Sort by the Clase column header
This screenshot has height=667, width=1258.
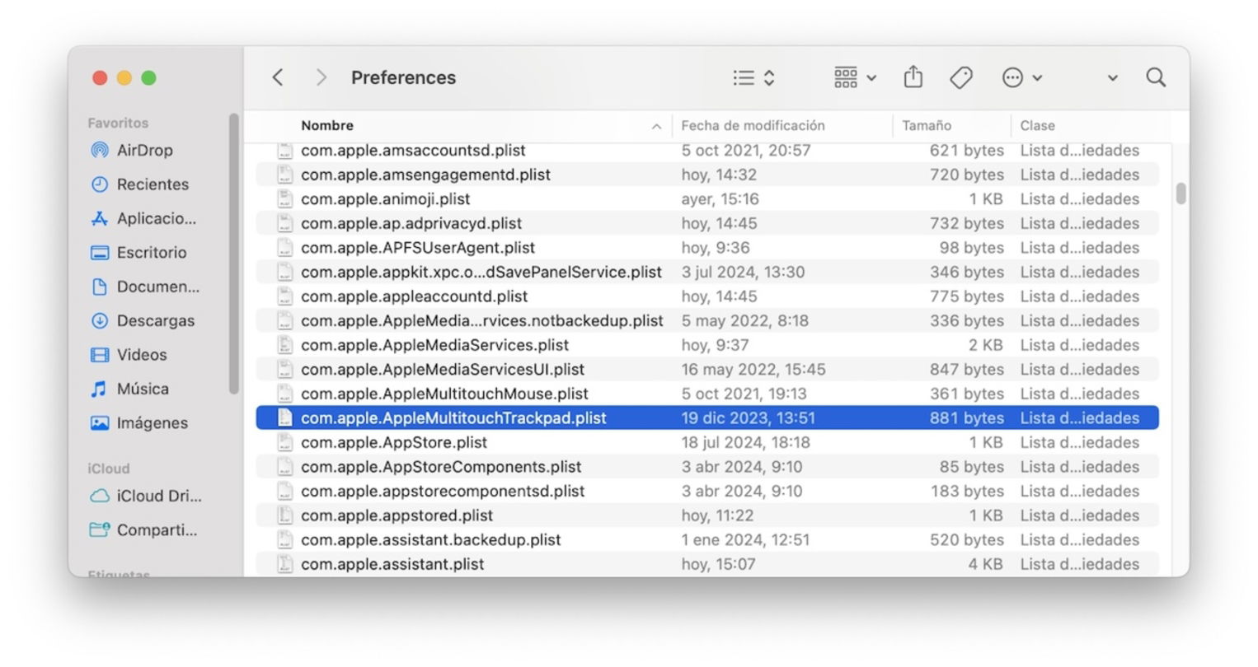1037,125
